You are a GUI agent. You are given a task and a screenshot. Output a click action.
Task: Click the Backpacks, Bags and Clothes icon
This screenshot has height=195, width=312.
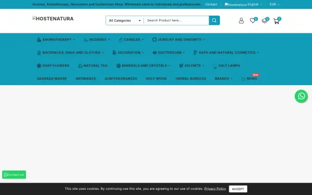point(39,53)
